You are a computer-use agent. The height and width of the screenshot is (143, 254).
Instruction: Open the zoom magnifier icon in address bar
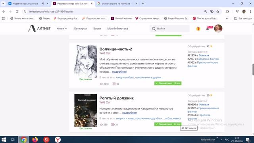206,12
